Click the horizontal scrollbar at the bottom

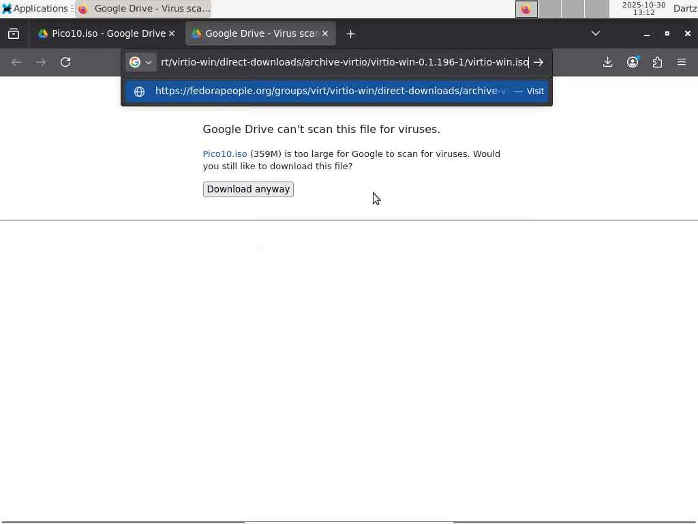[349, 522]
